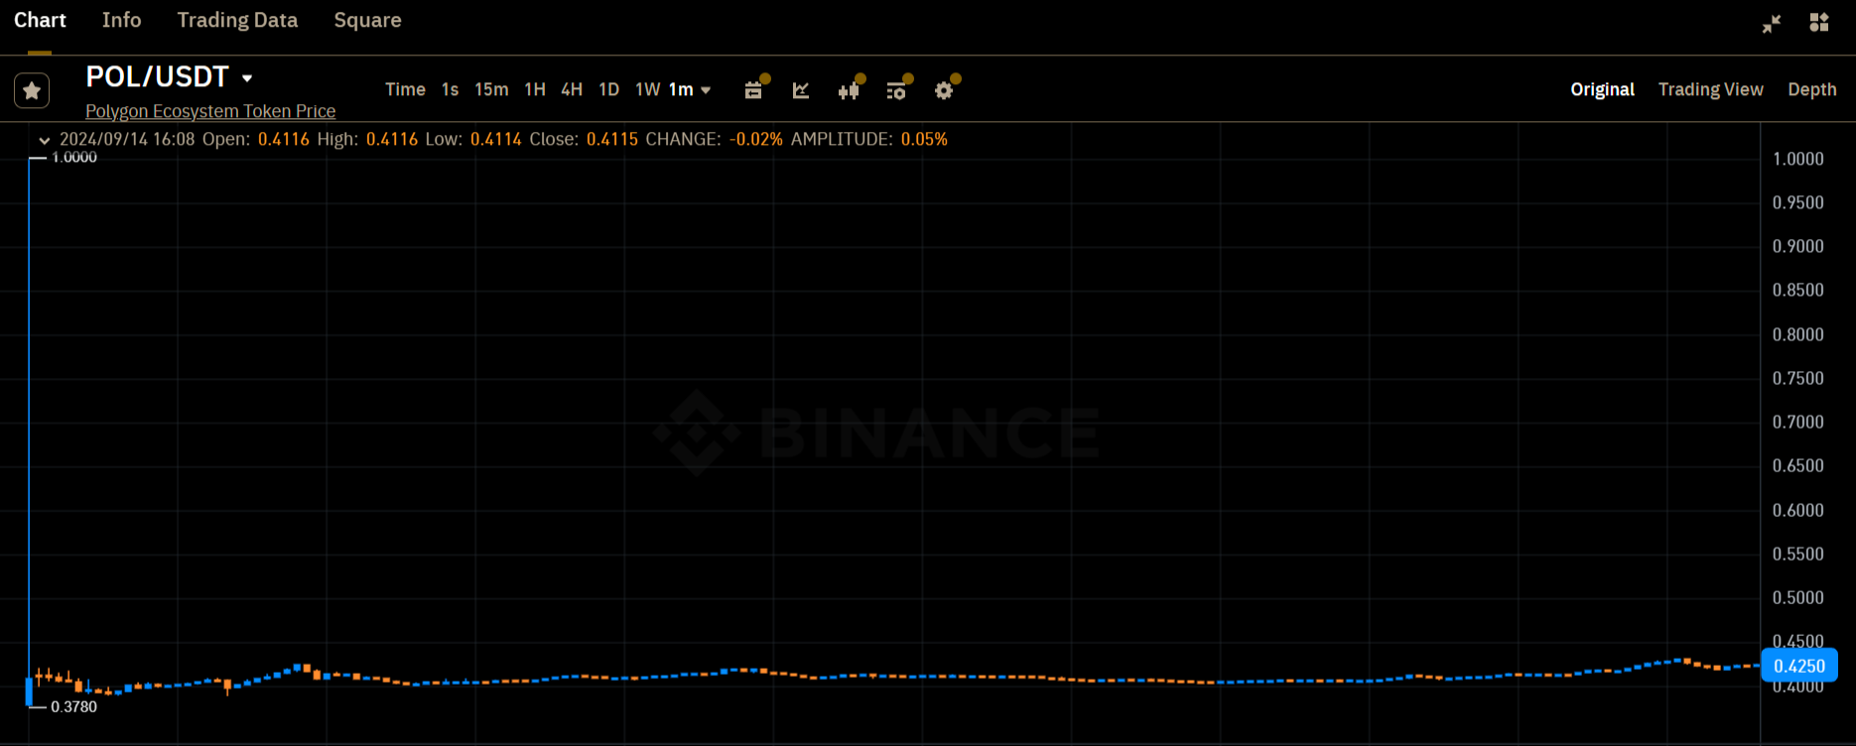Open the Square tab
1856x746 pixels.
click(367, 20)
